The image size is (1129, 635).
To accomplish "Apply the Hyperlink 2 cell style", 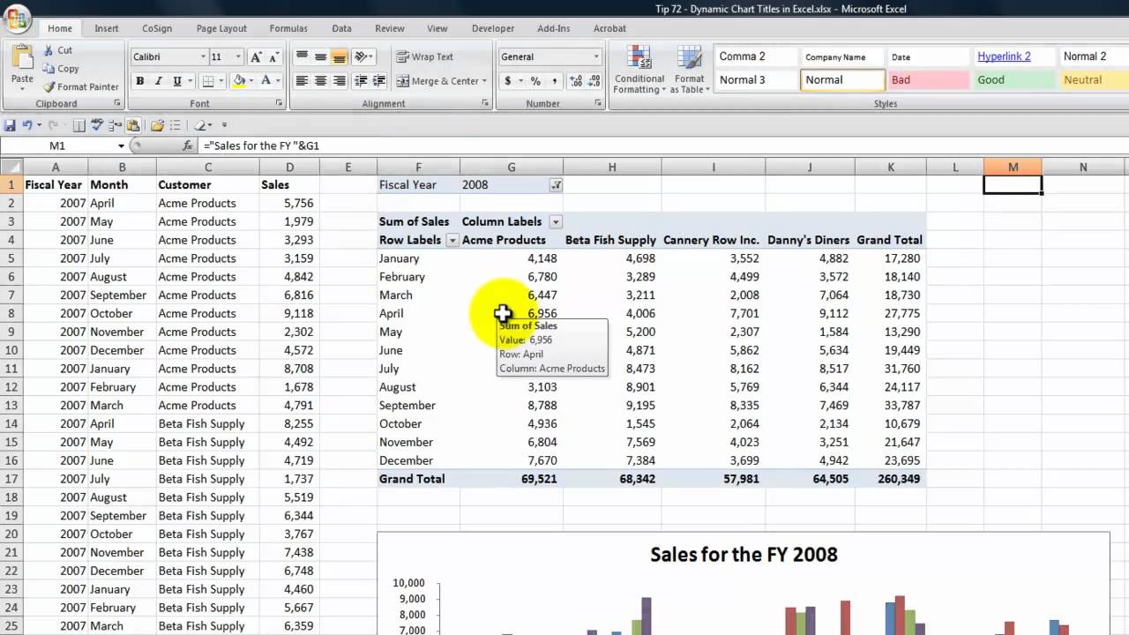I will click(1013, 56).
